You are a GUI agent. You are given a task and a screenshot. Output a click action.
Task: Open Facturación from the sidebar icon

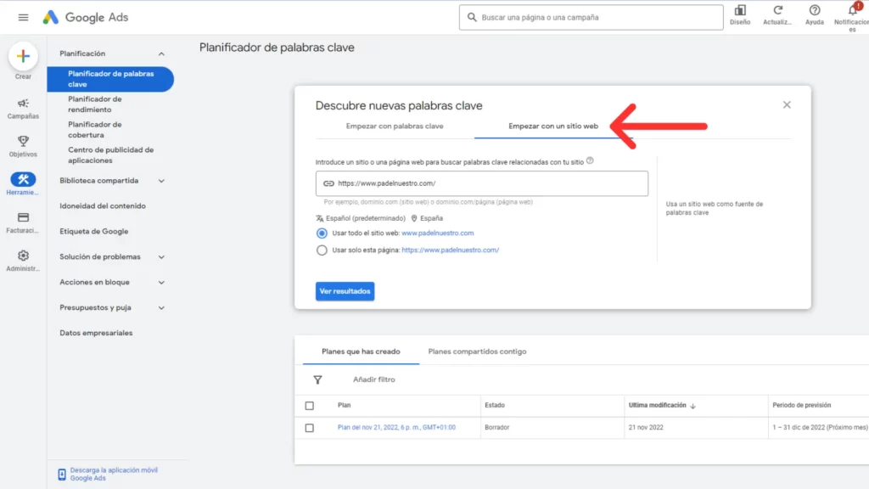coord(22,219)
